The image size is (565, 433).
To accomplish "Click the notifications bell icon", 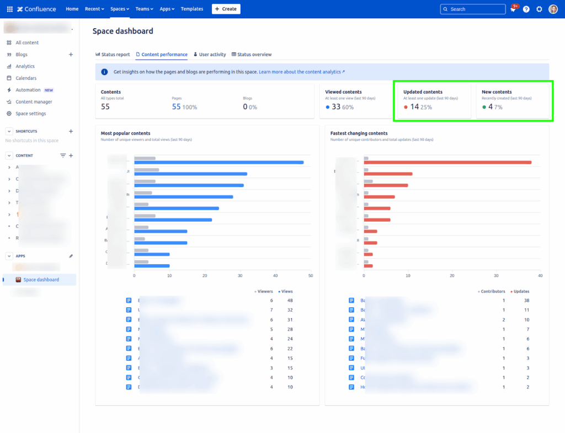I will [514, 9].
